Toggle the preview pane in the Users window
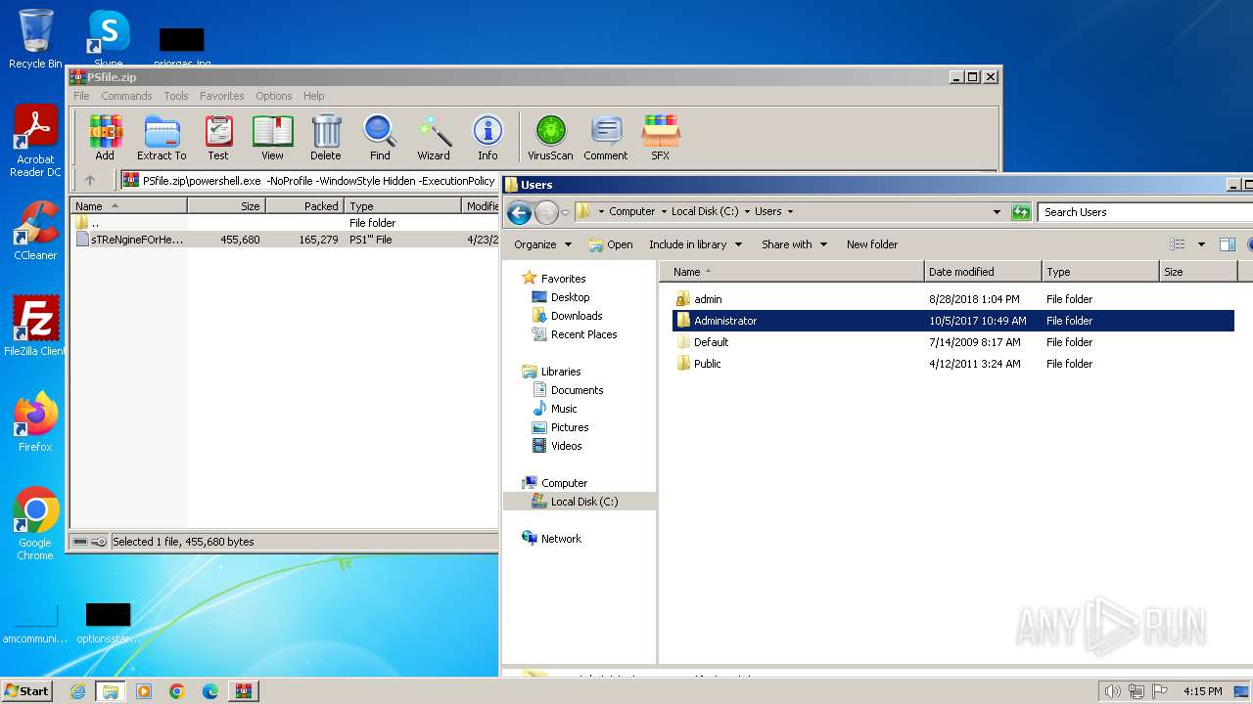This screenshot has width=1253, height=704. pyautogui.click(x=1228, y=244)
